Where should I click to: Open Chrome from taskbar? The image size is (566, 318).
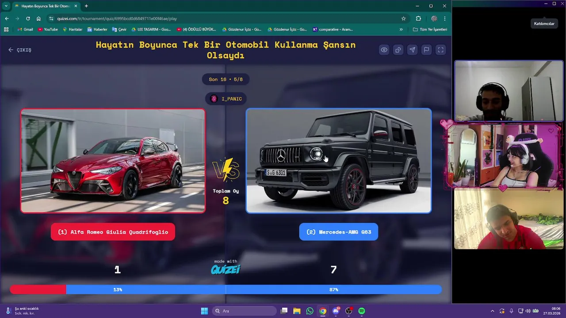pos(323,311)
